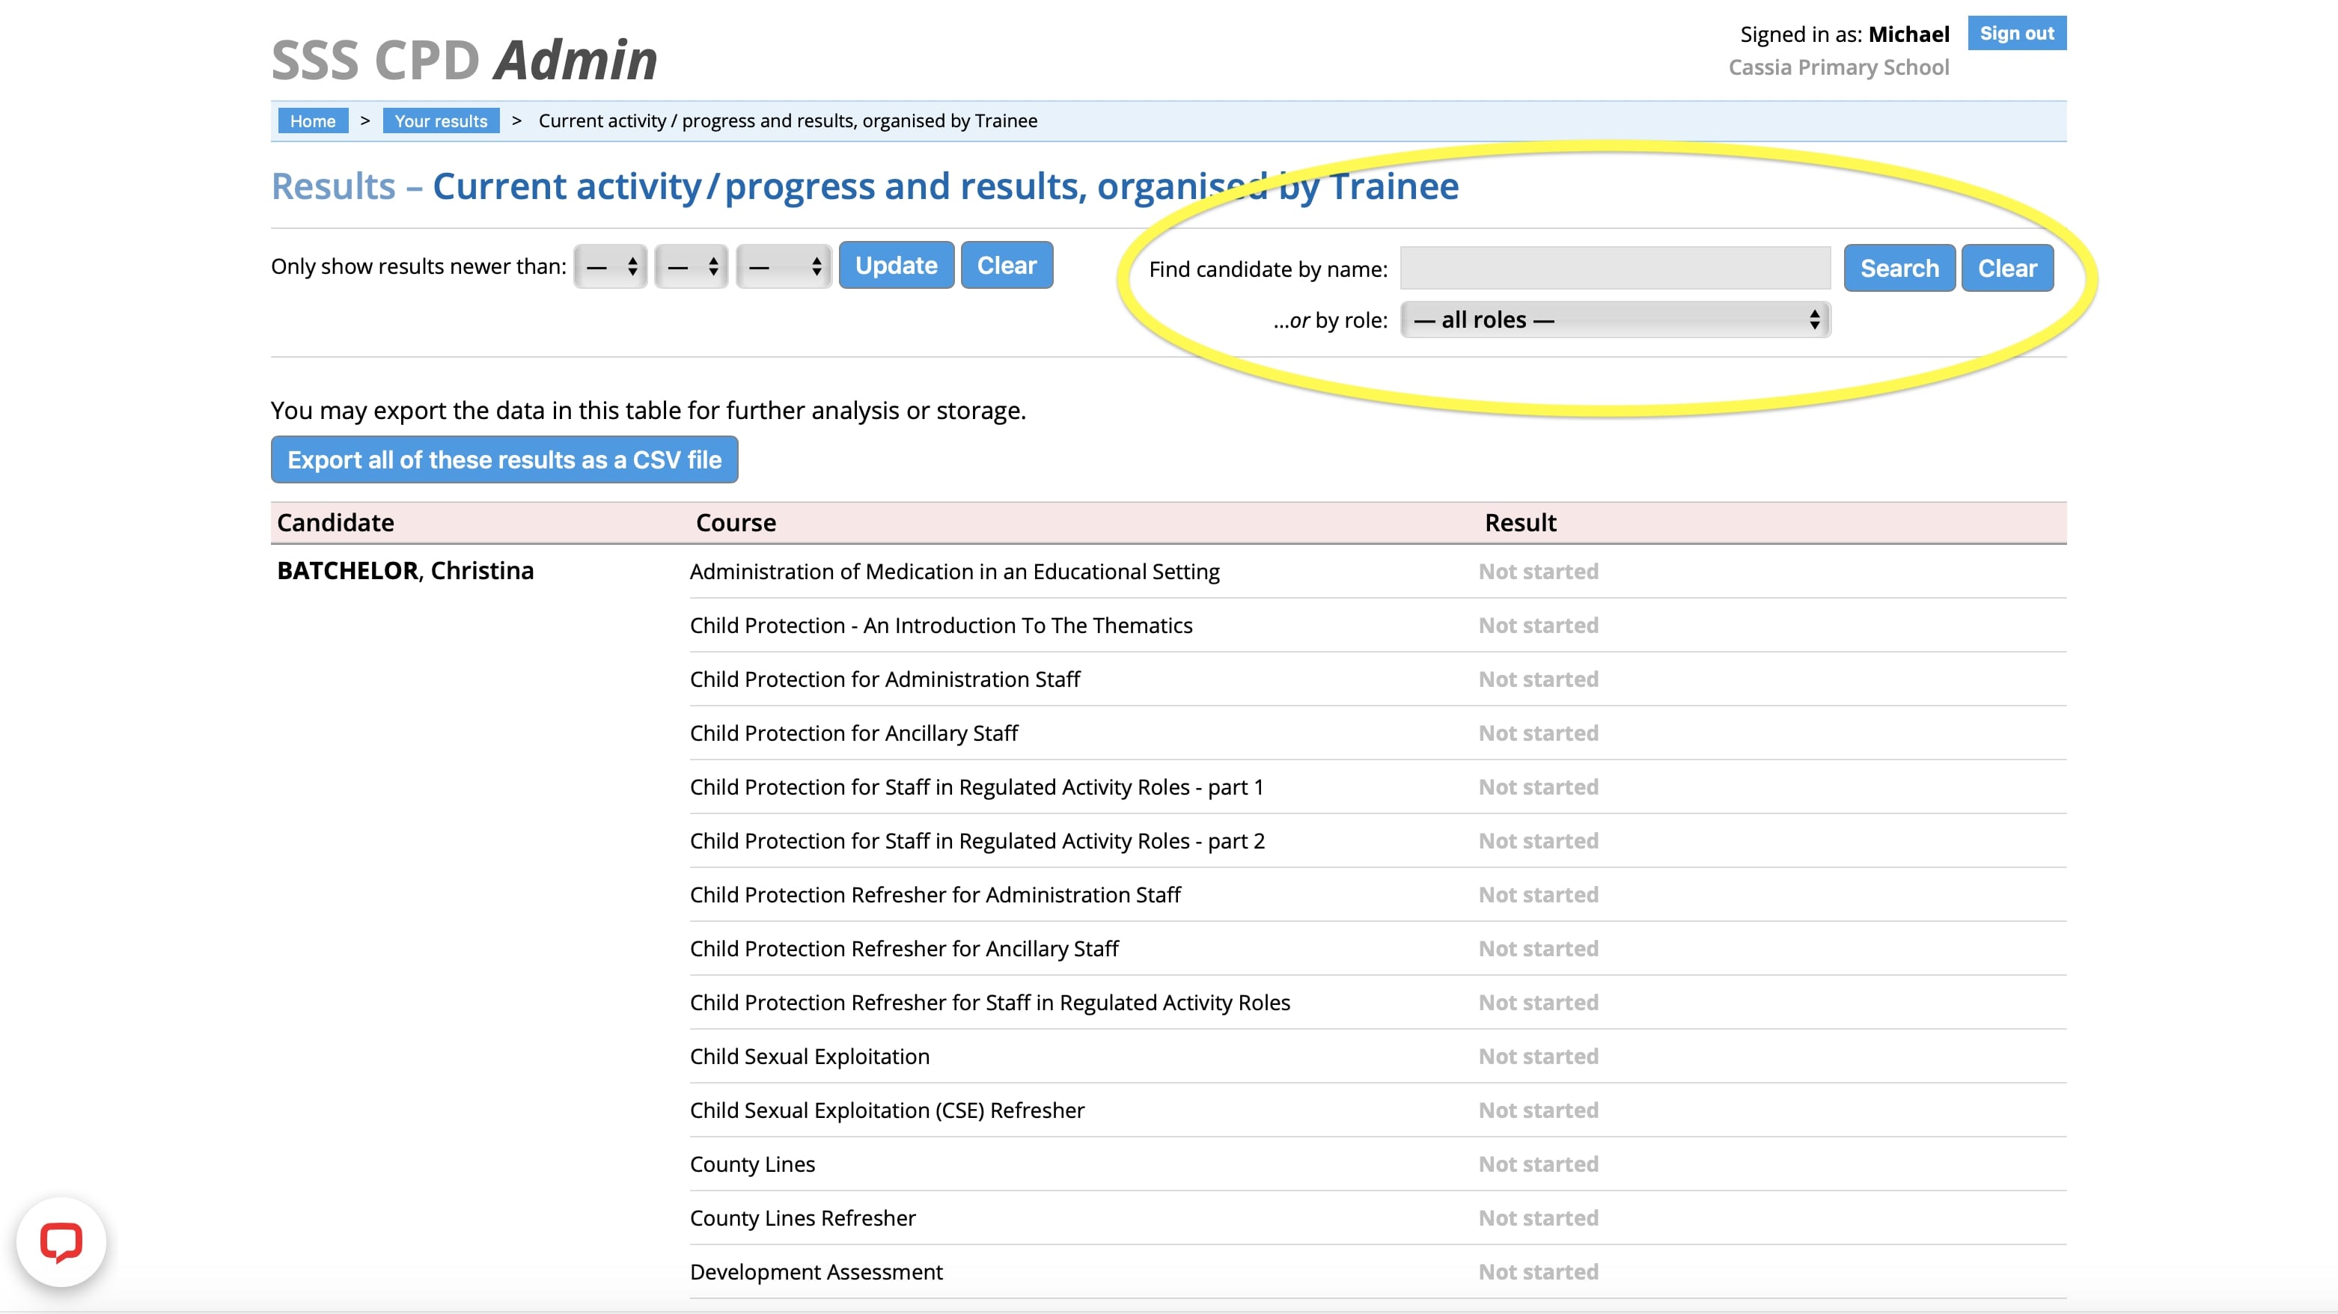2338x1314 pixels.
Task: Select Child Sexual Exploitation (CSE) Refresher
Action: click(887, 1110)
